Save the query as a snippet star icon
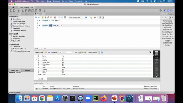The image size is (183, 103). pyautogui.click(x=91, y=17)
